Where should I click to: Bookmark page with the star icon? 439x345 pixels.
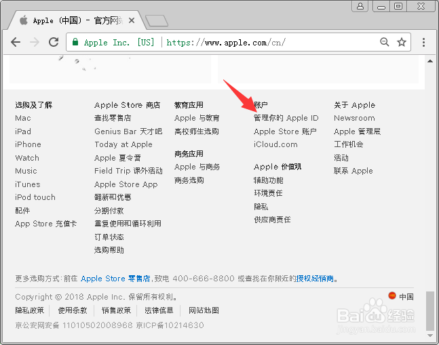(402, 42)
